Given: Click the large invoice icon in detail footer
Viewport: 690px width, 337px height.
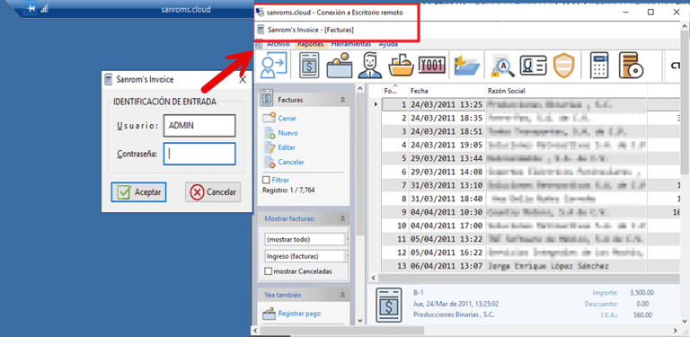Looking at the screenshot, I should click(389, 306).
